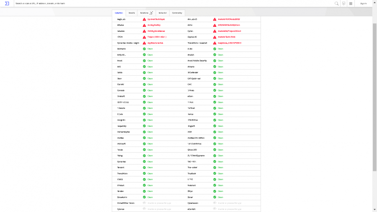Click the Sign in link

[x=363, y=3]
